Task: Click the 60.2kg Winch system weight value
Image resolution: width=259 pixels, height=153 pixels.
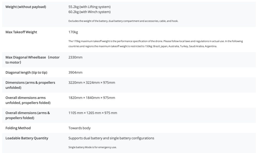Action: point(89,12)
